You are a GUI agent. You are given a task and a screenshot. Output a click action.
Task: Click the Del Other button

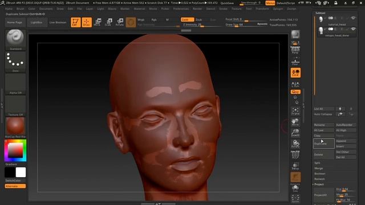coord(346,152)
